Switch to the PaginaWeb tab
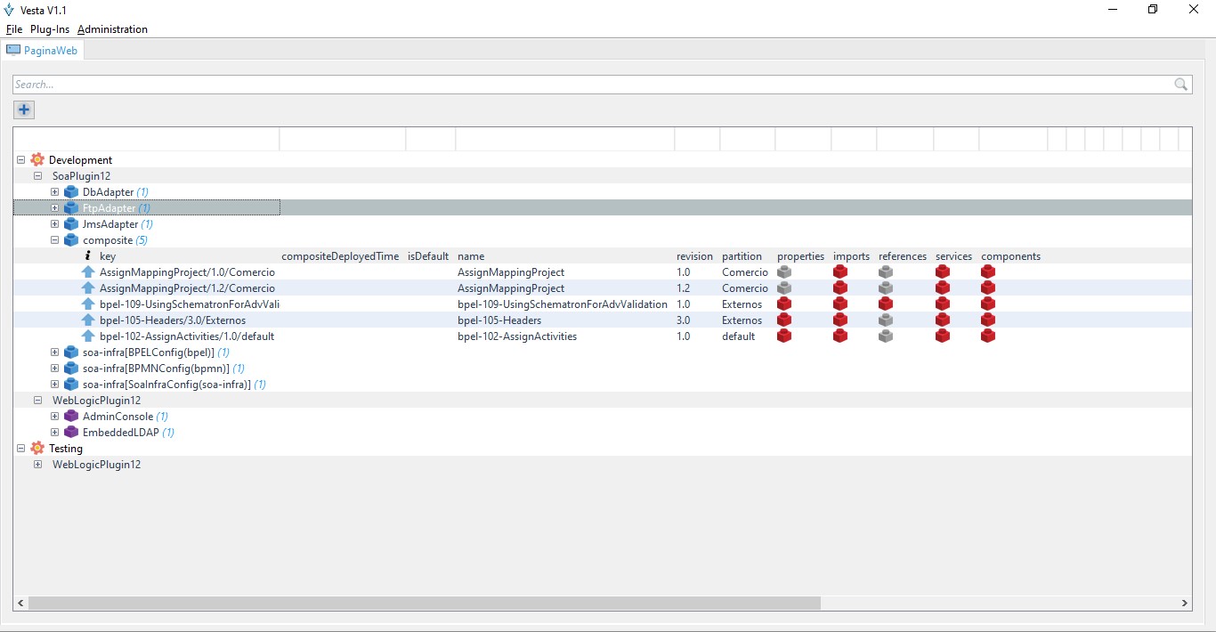Image resolution: width=1216 pixels, height=632 pixels. pos(43,51)
